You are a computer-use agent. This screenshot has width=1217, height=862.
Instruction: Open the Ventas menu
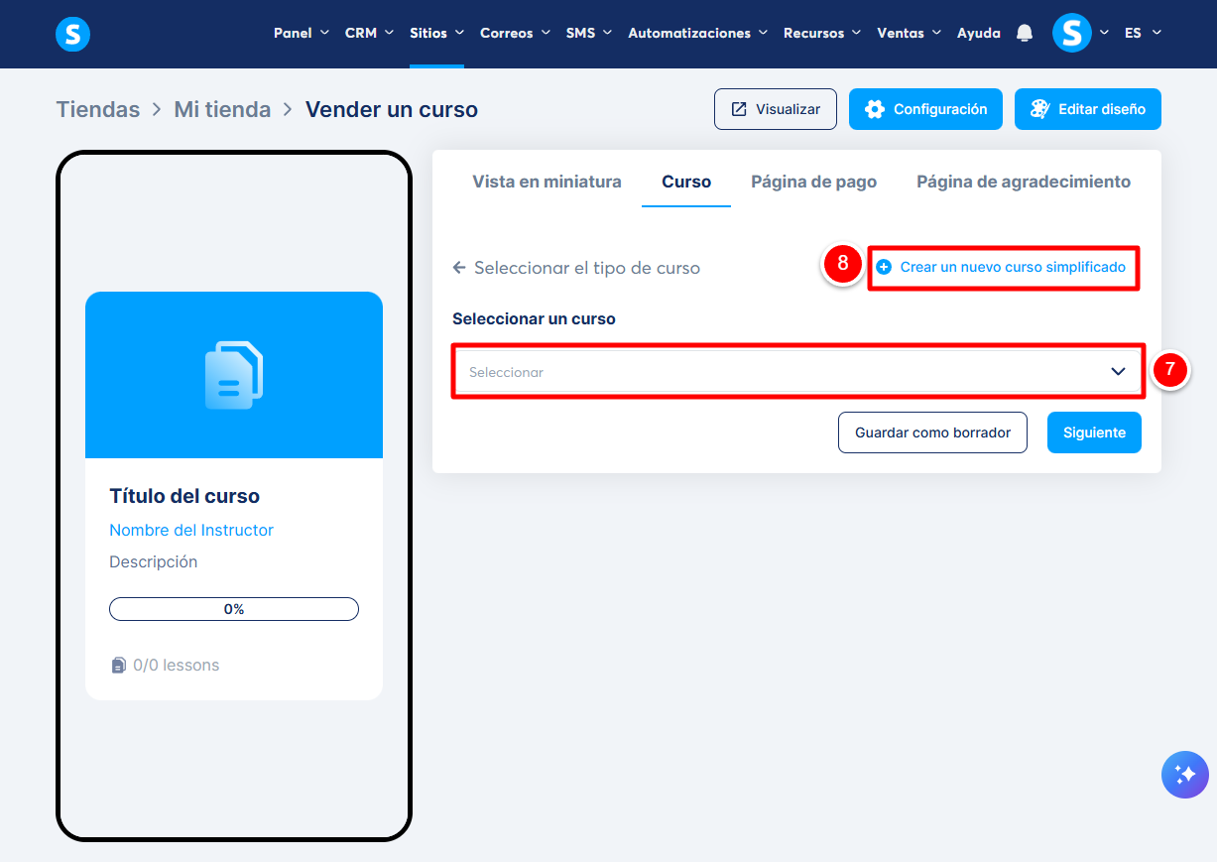click(910, 33)
